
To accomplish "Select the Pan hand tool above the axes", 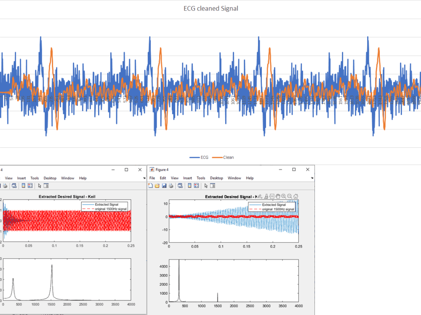I will [278, 196].
